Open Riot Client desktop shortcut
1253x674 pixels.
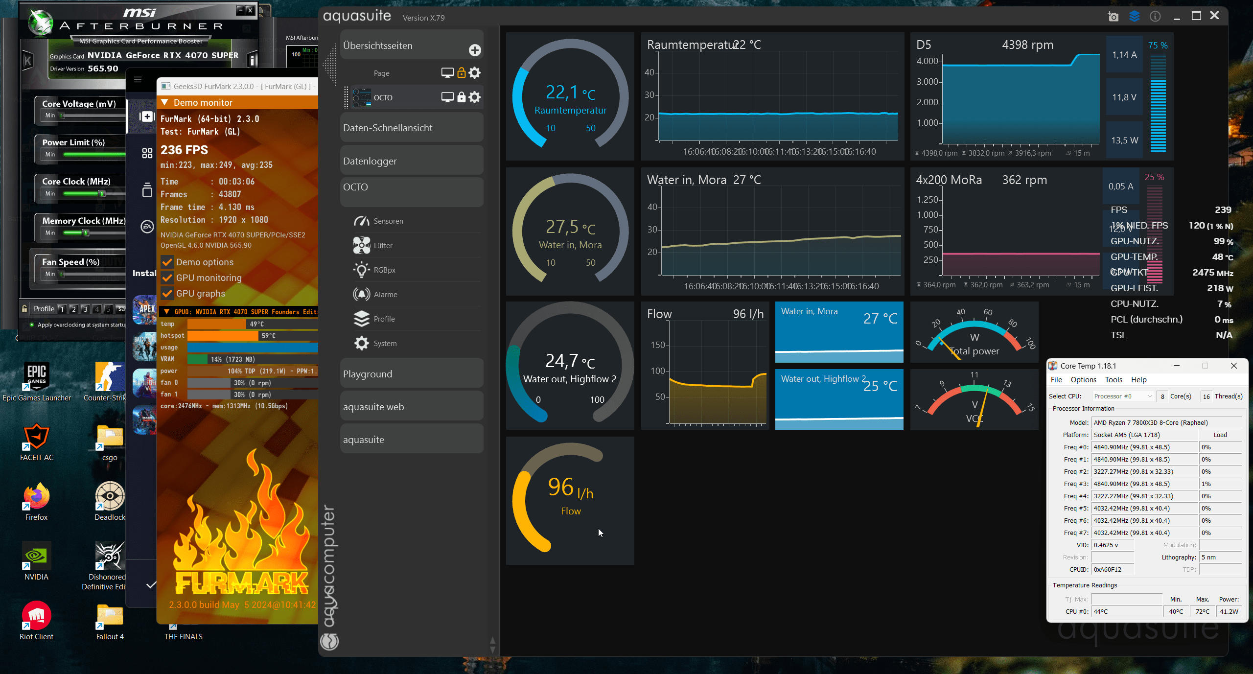click(x=37, y=621)
